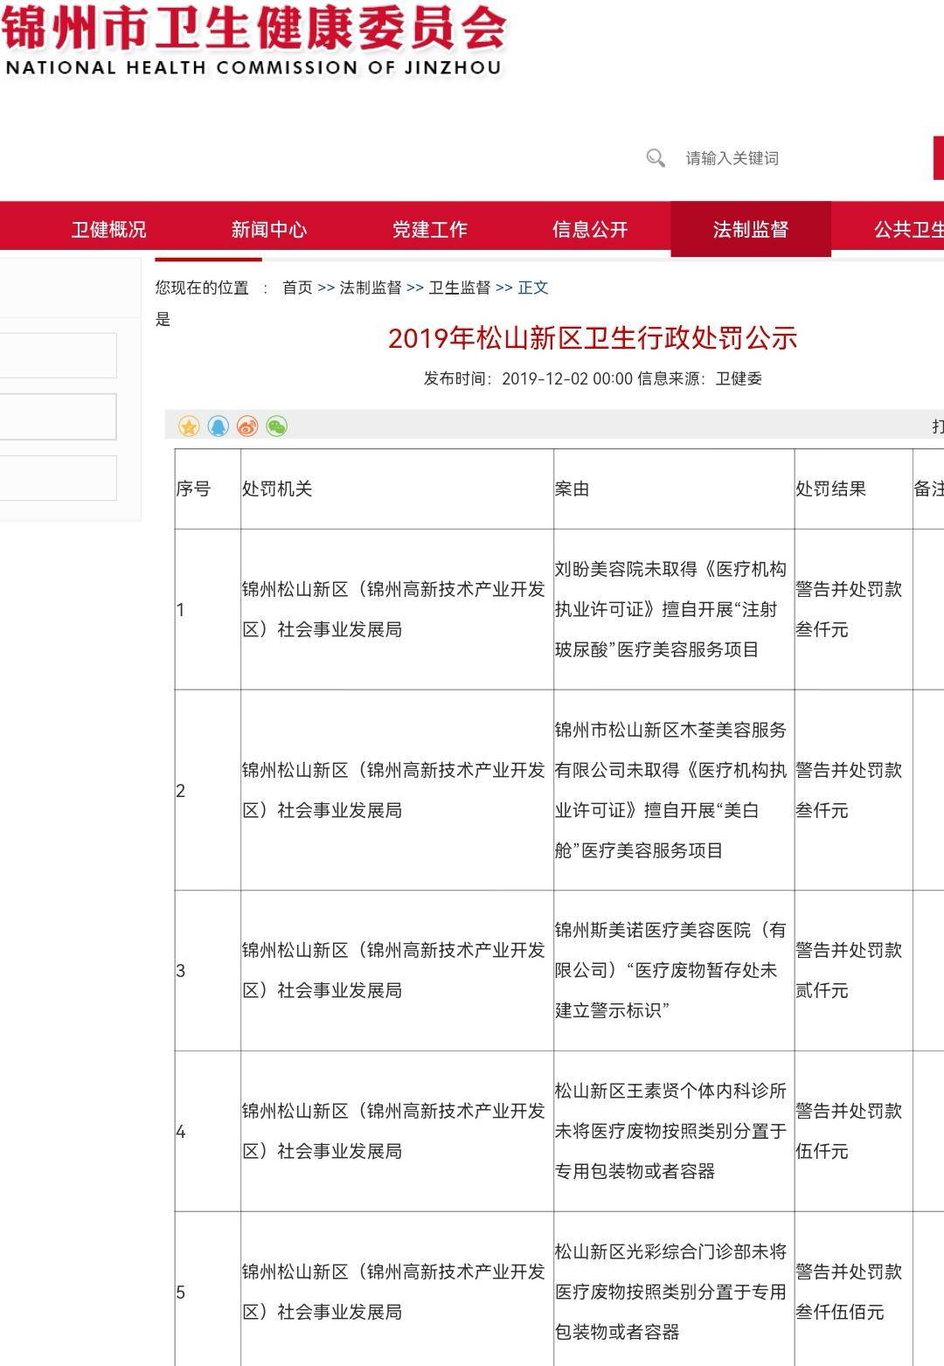Click the 伍仟元 penalty result cell

pos(853,1131)
